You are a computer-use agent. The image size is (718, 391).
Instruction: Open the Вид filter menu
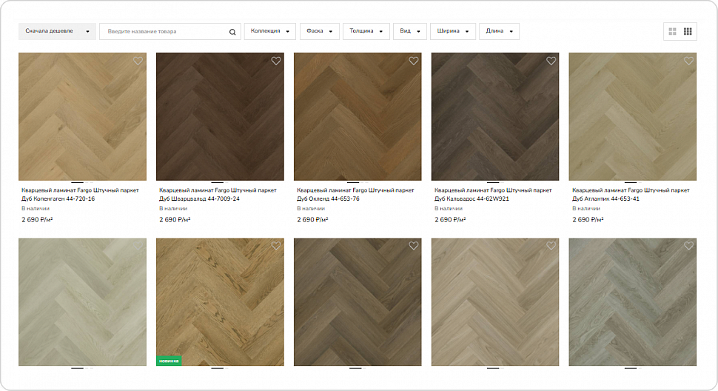[x=410, y=31]
